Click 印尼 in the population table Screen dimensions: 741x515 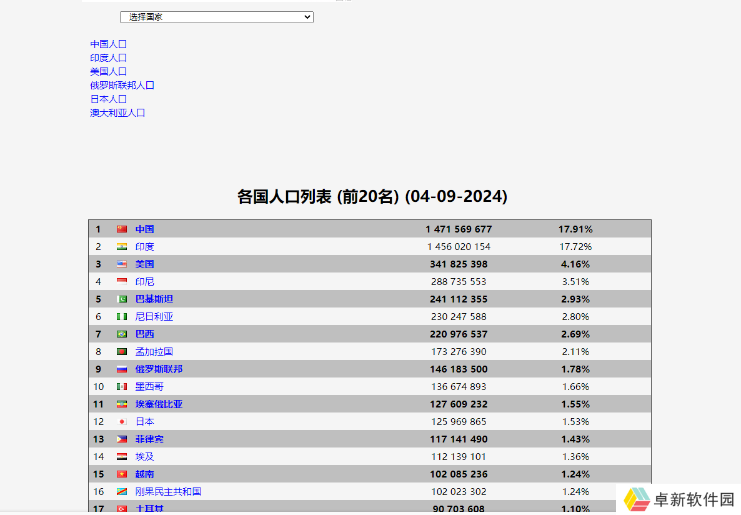(x=145, y=282)
